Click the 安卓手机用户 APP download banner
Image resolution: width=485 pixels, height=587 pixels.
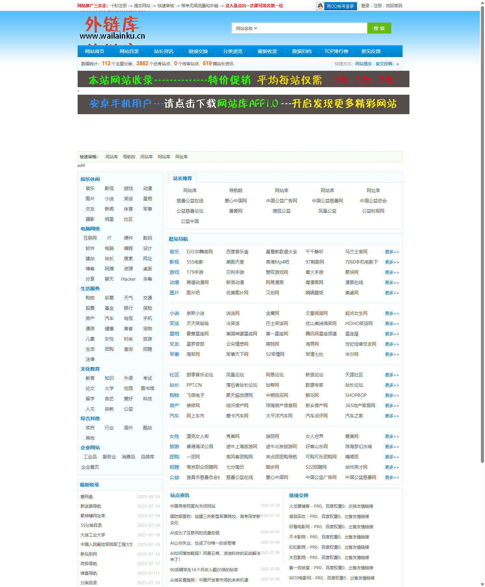(243, 104)
